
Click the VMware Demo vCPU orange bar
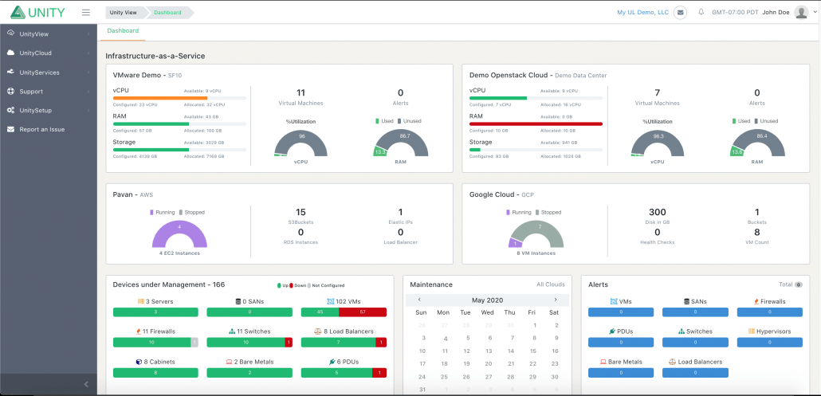pos(160,98)
